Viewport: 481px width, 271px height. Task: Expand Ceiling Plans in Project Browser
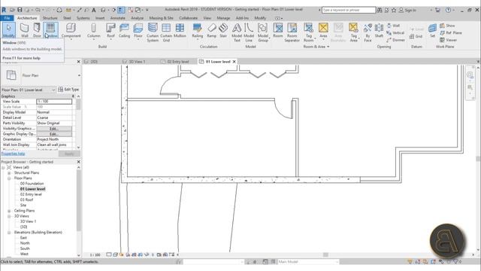click(9, 211)
